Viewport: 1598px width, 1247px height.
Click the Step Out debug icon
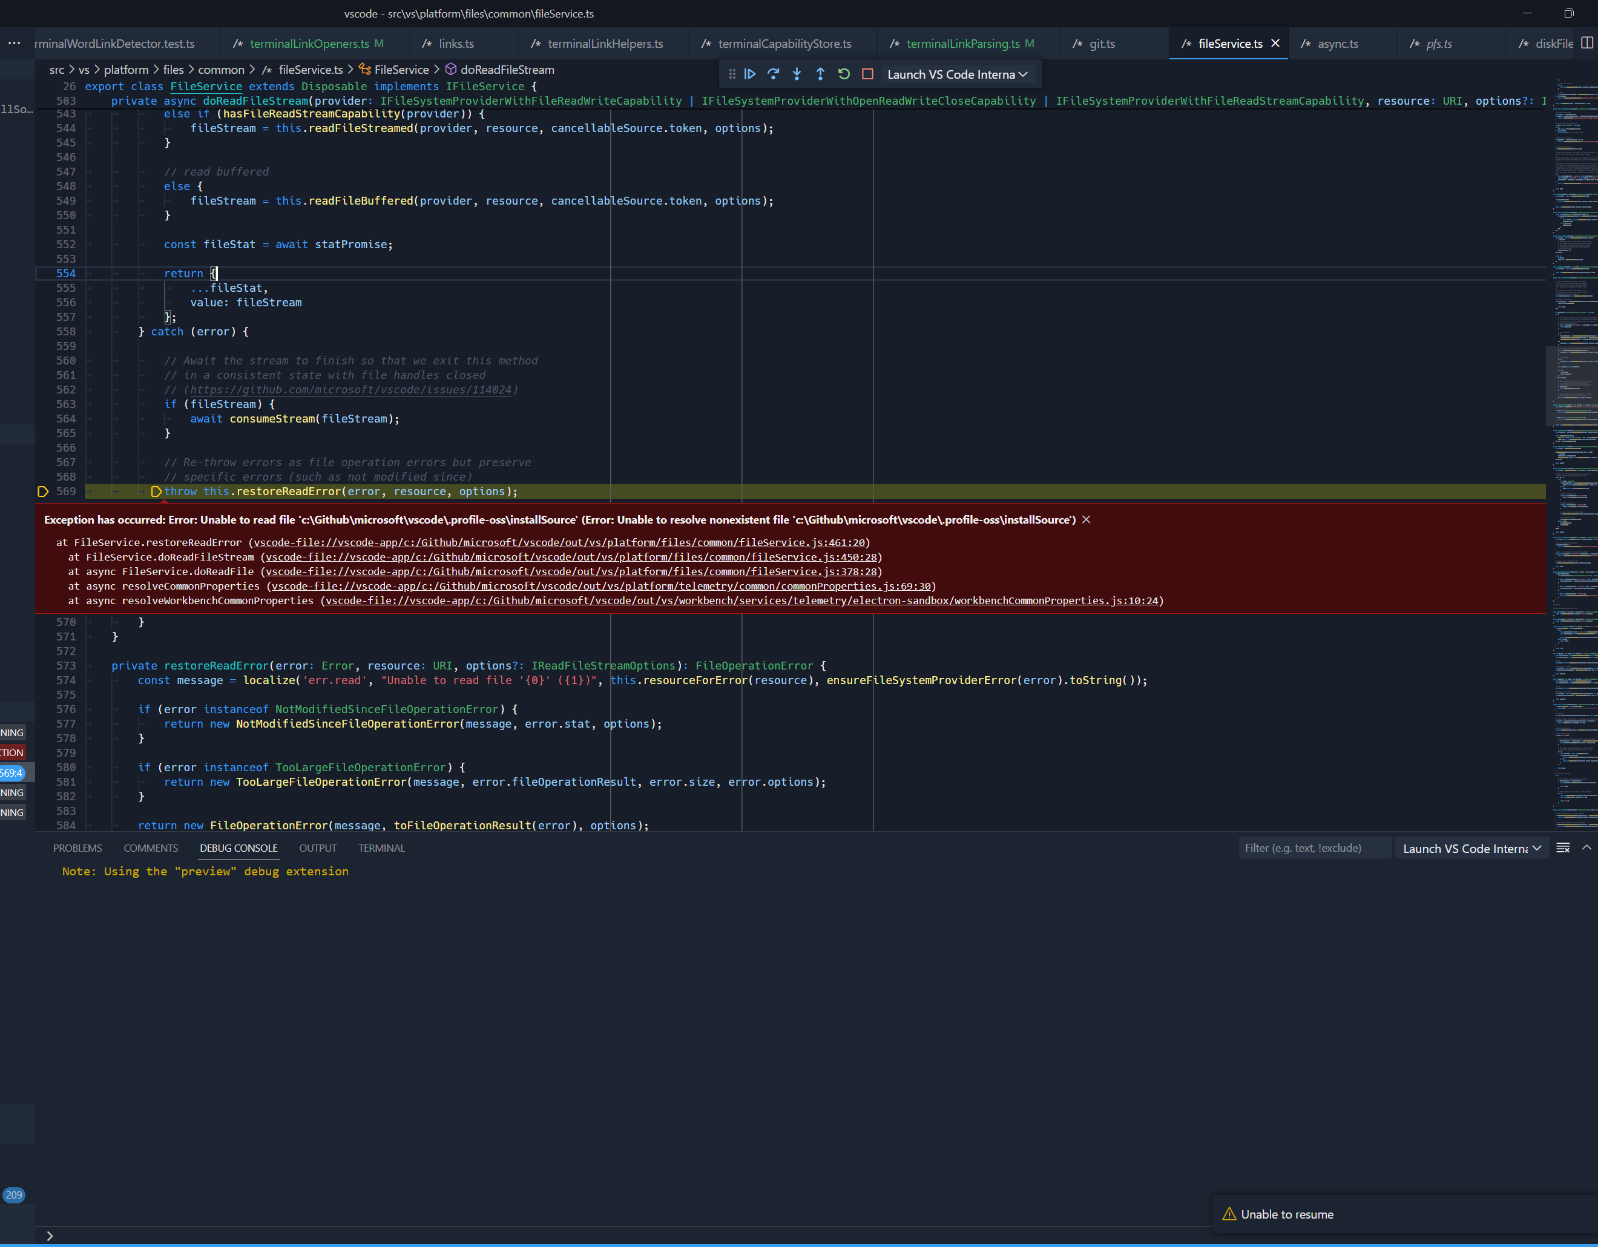point(820,74)
